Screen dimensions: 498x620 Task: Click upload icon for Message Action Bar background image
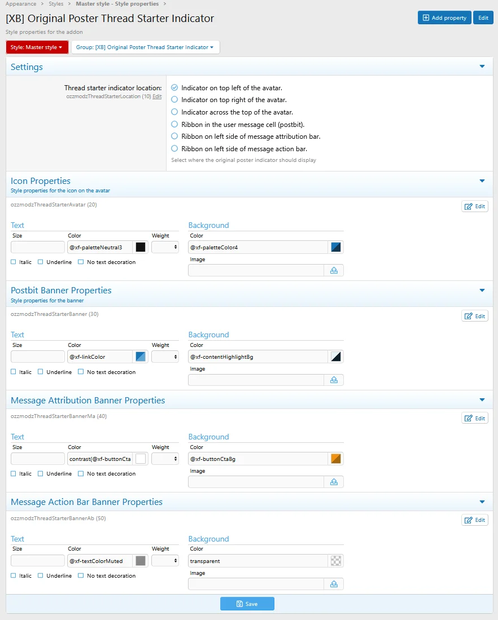(334, 584)
